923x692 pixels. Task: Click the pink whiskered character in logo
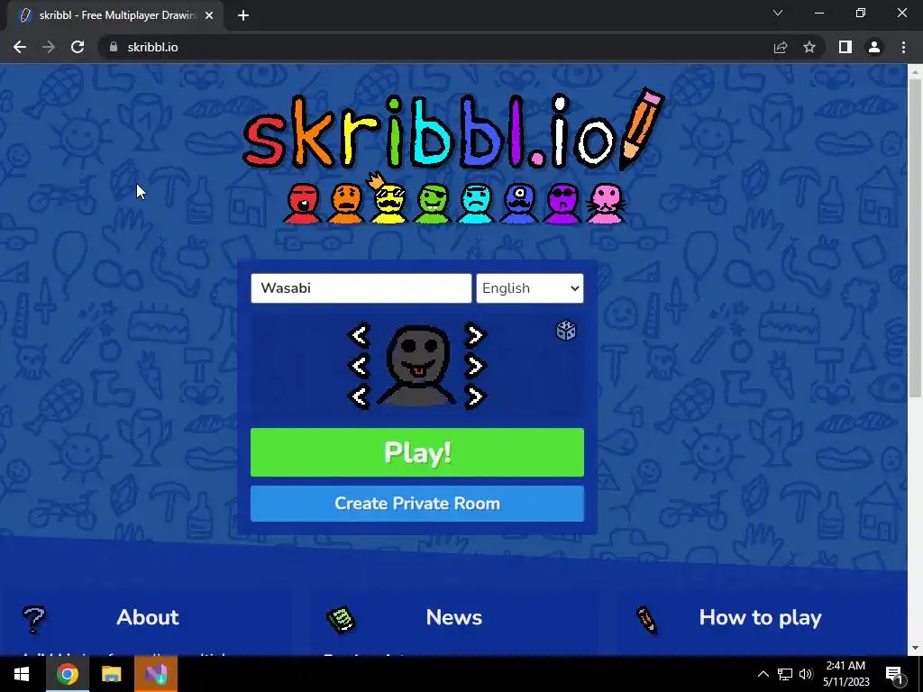[x=607, y=203]
